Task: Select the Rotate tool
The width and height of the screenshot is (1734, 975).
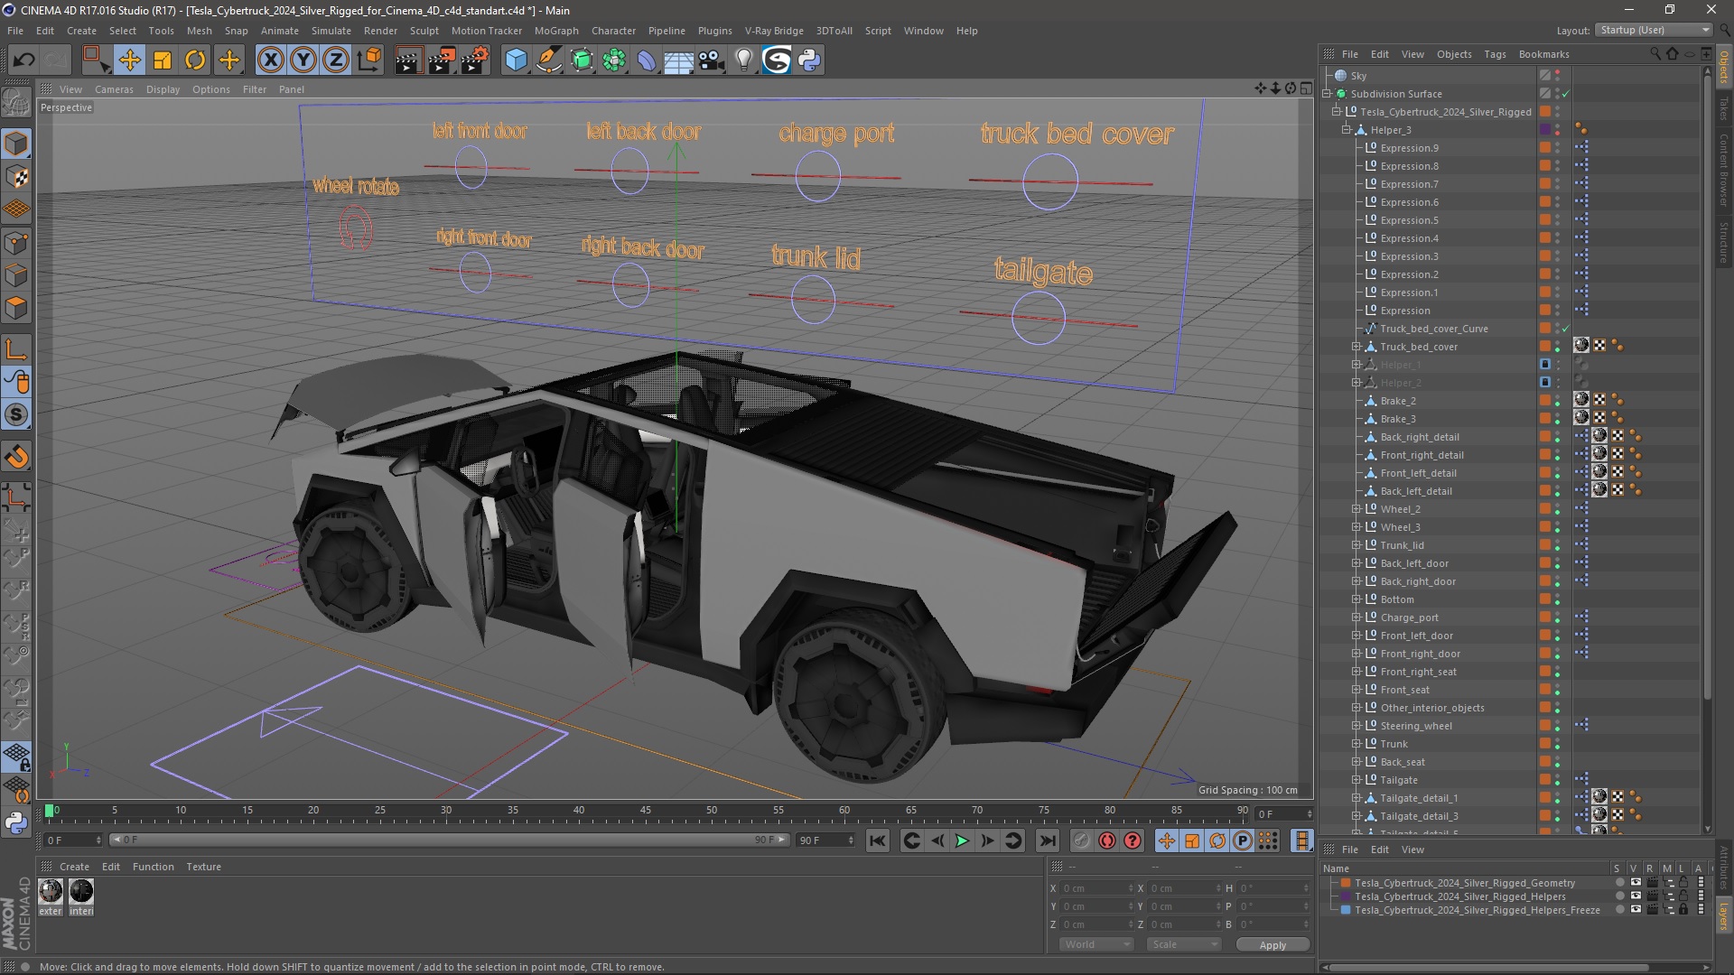Action: (x=195, y=60)
